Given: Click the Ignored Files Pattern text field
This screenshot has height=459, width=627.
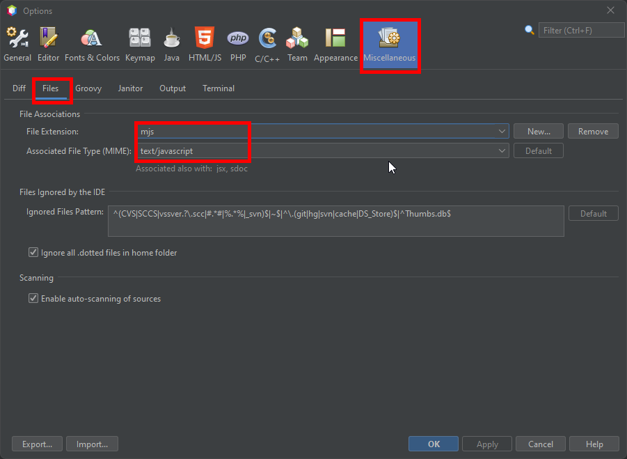Looking at the screenshot, I should (335, 221).
